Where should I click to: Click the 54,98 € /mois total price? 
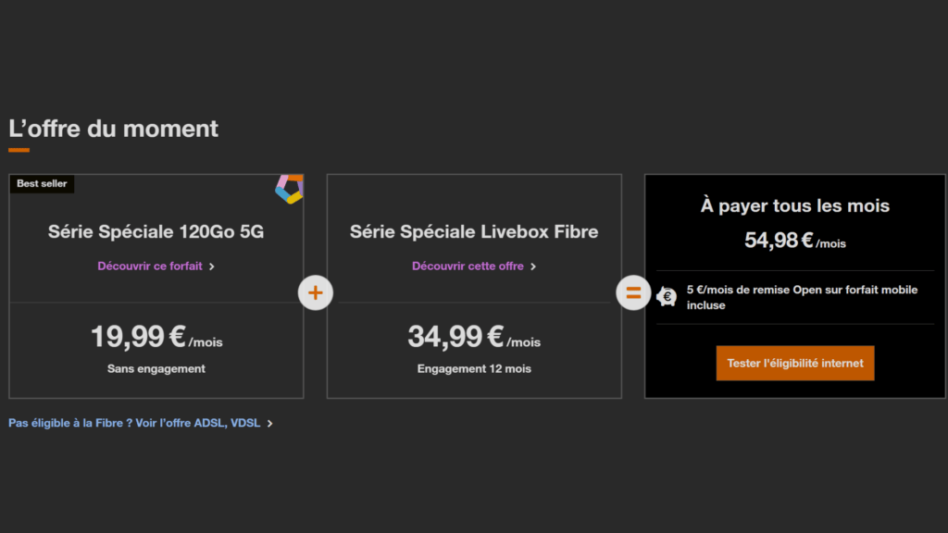click(x=795, y=241)
